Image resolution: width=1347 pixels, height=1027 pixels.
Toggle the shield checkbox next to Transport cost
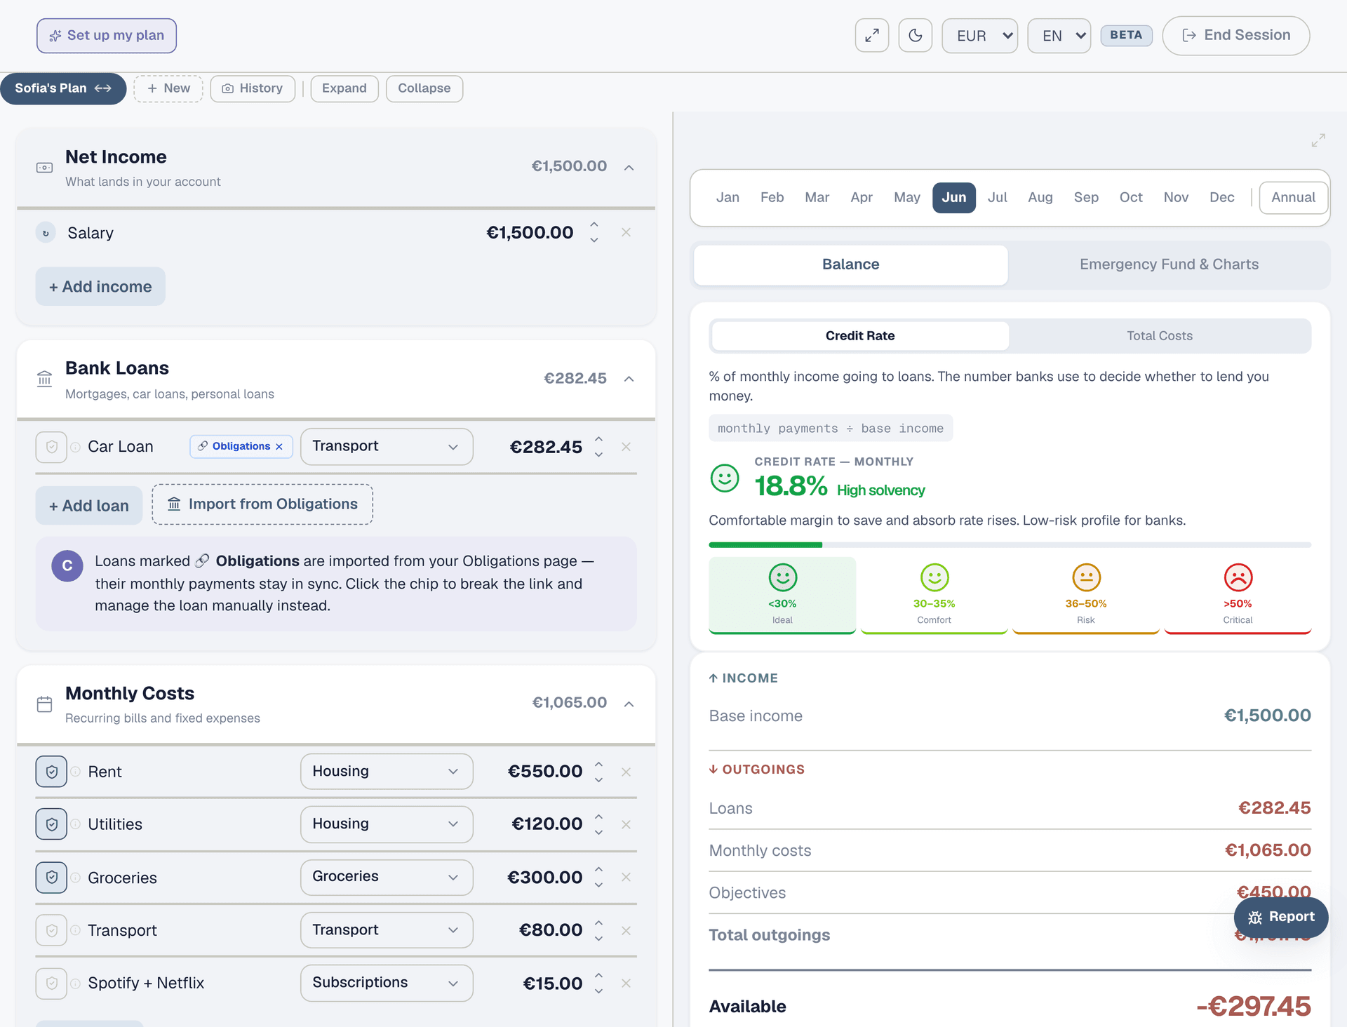coord(51,930)
